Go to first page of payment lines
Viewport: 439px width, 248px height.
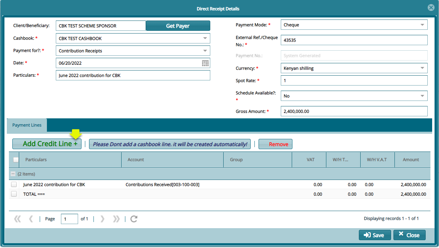click(17, 219)
